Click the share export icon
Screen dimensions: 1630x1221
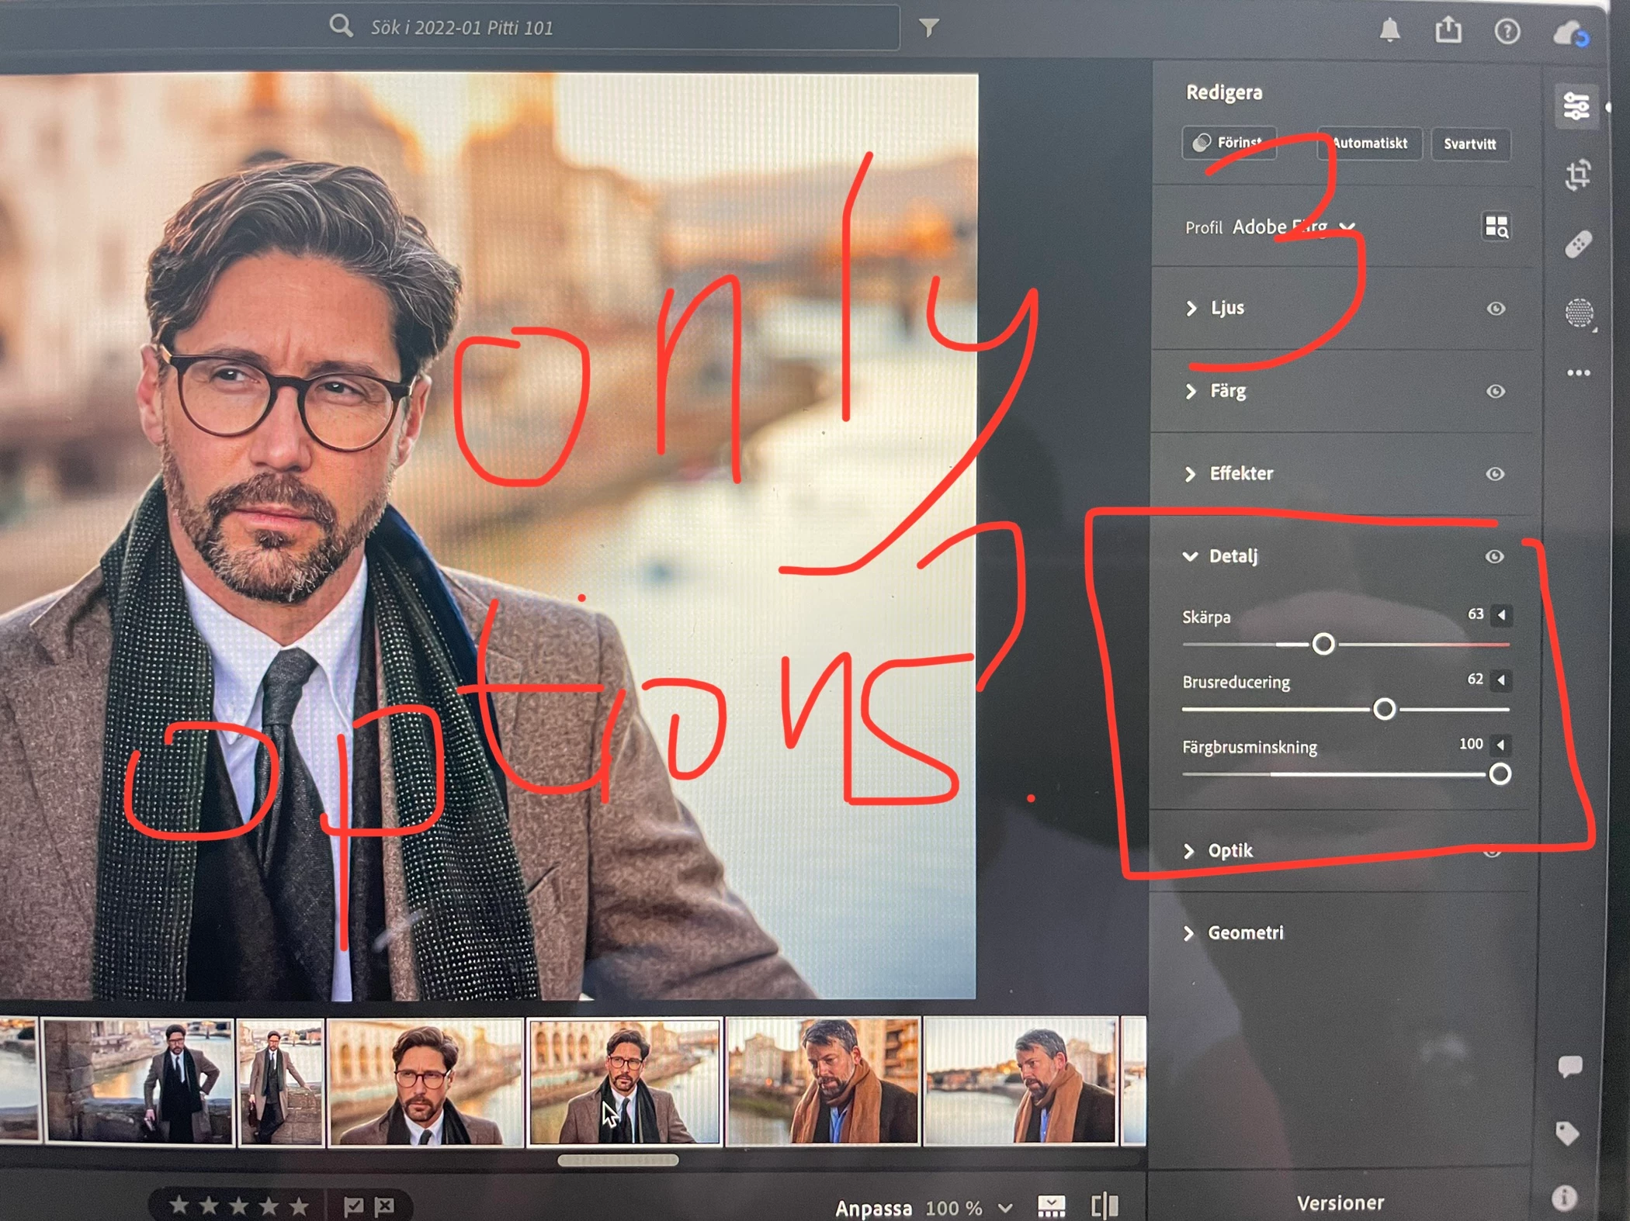coord(1448,31)
